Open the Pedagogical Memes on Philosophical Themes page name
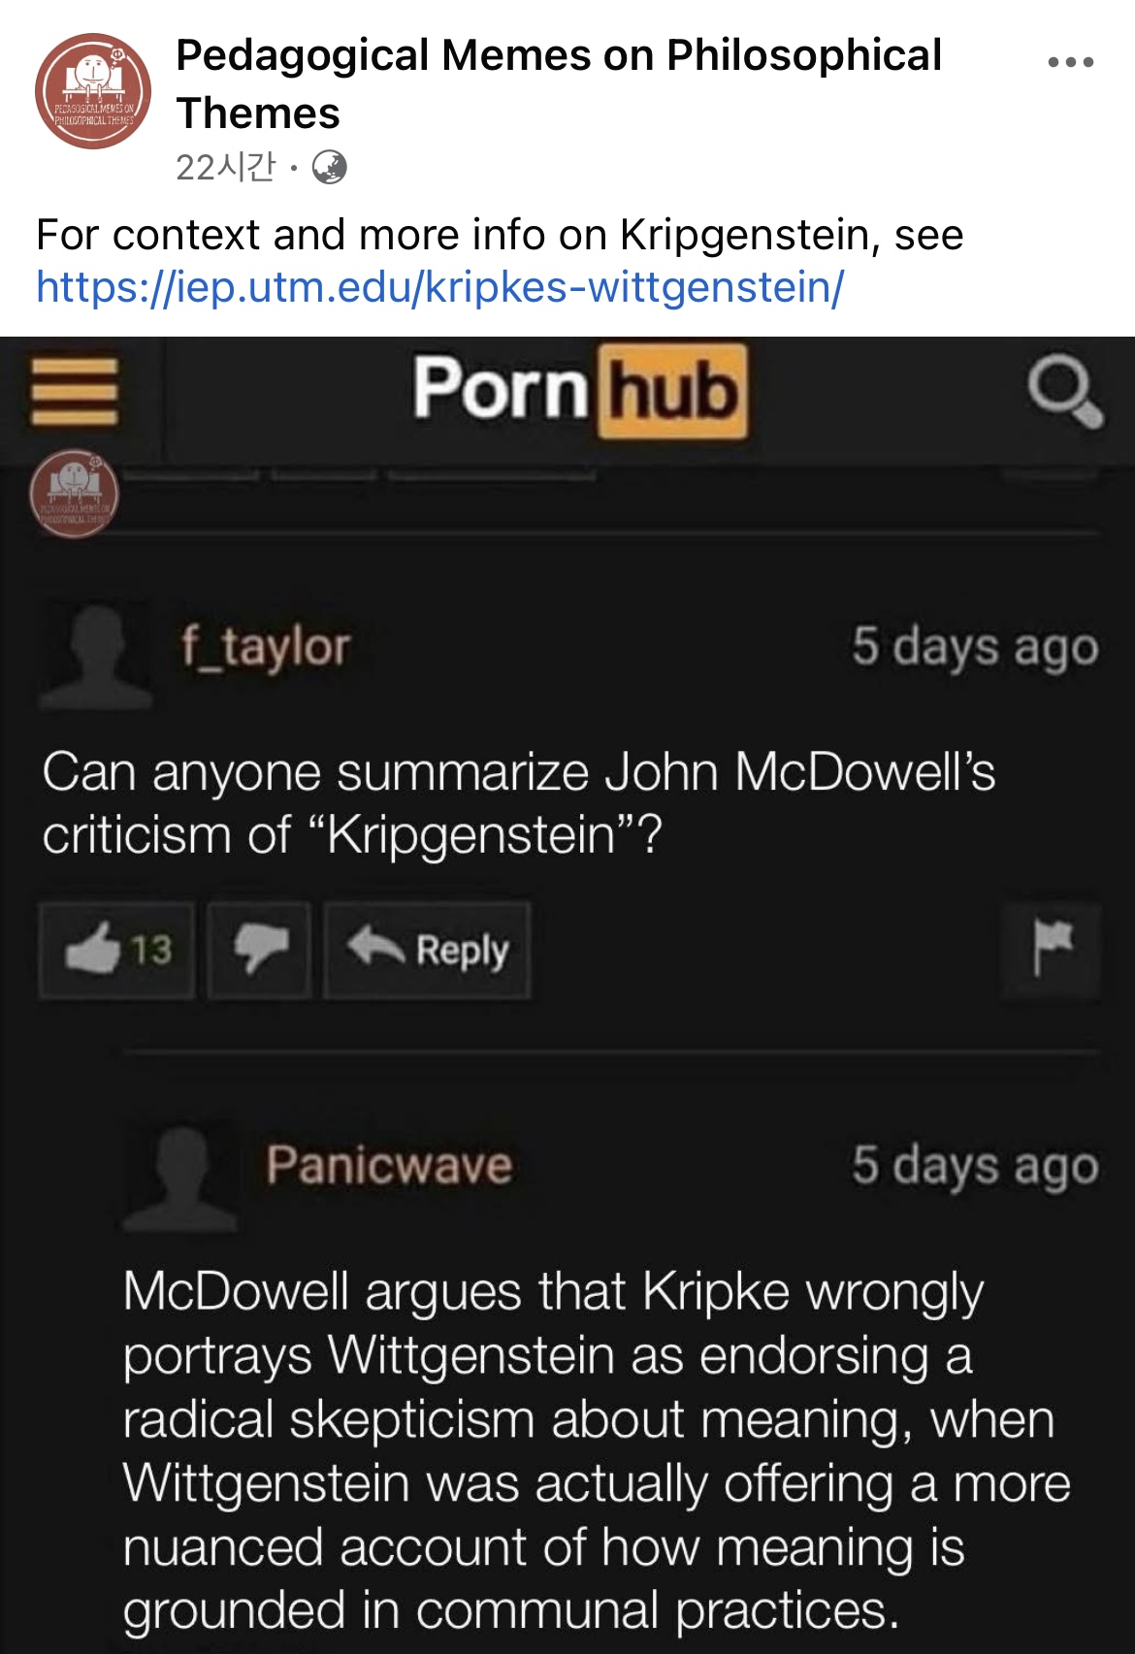Image resolution: width=1135 pixels, height=1654 pixels. coord(559,84)
